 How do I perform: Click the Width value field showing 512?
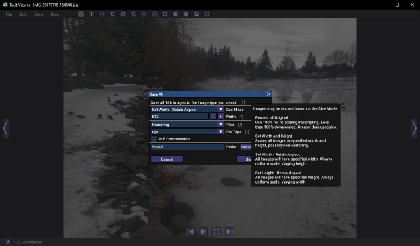click(x=179, y=117)
